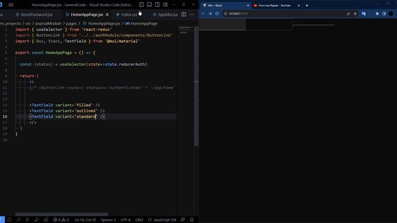This screenshot has width=397, height=223.
Task: Open Explorer icon in the status bar
Action: click(x=9, y=220)
